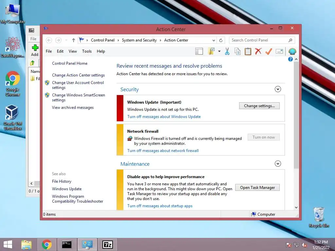Turn off messages about network firewall
The image size is (335, 251).
pyautogui.click(x=163, y=151)
